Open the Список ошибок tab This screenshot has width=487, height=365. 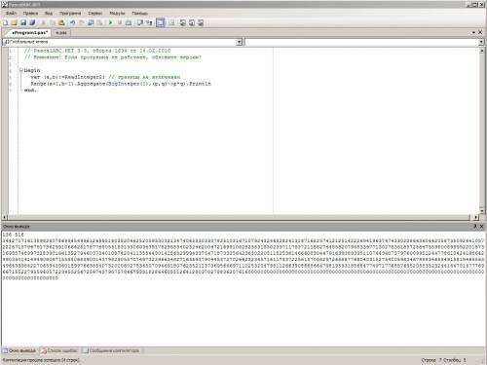pos(59,350)
